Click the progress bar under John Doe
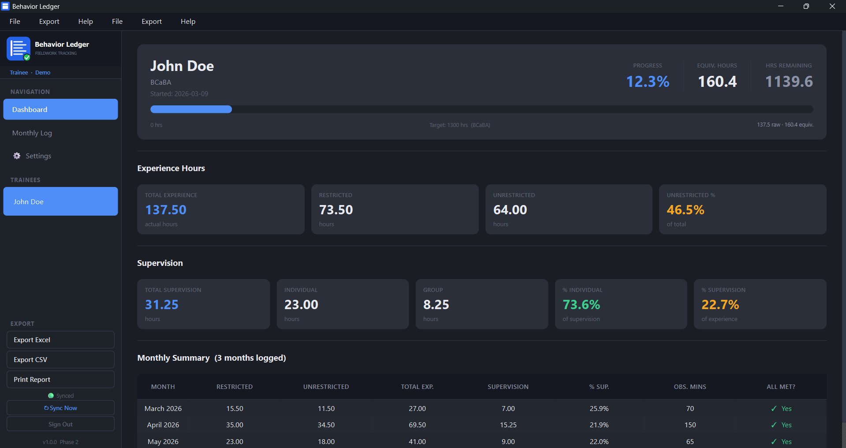The image size is (846, 448). coord(481,109)
